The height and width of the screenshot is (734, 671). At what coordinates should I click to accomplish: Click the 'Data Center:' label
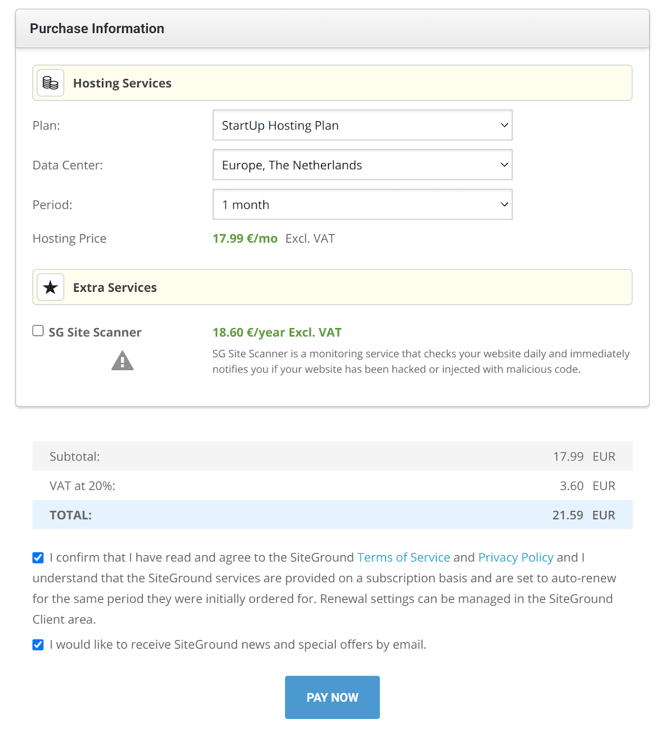pos(68,165)
